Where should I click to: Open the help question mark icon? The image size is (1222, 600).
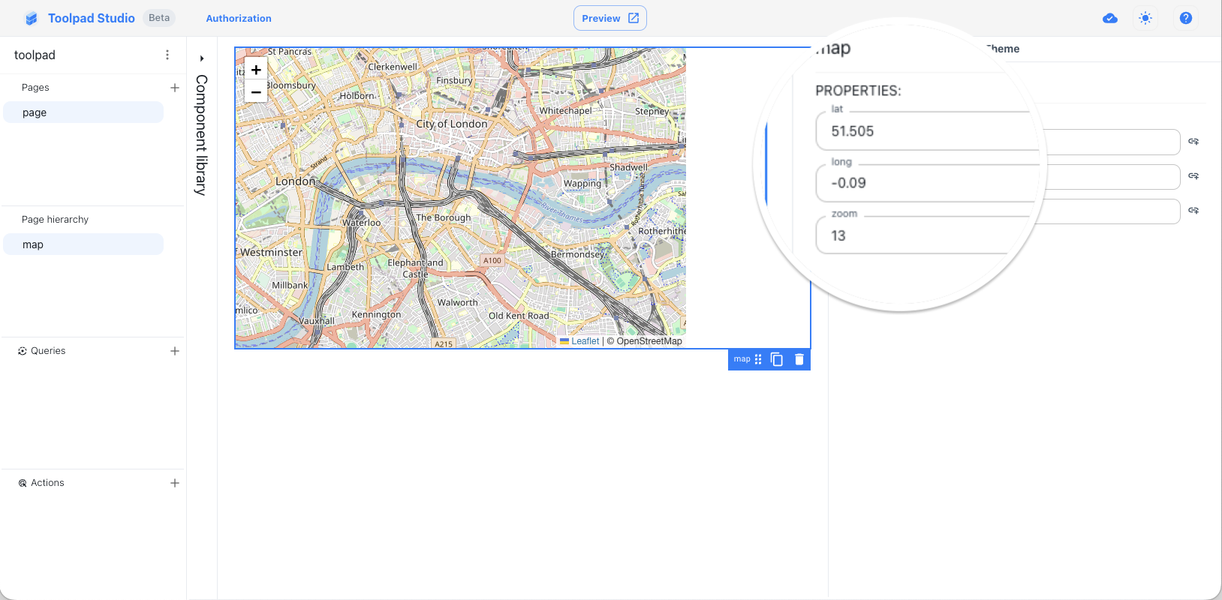click(x=1186, y=18)
